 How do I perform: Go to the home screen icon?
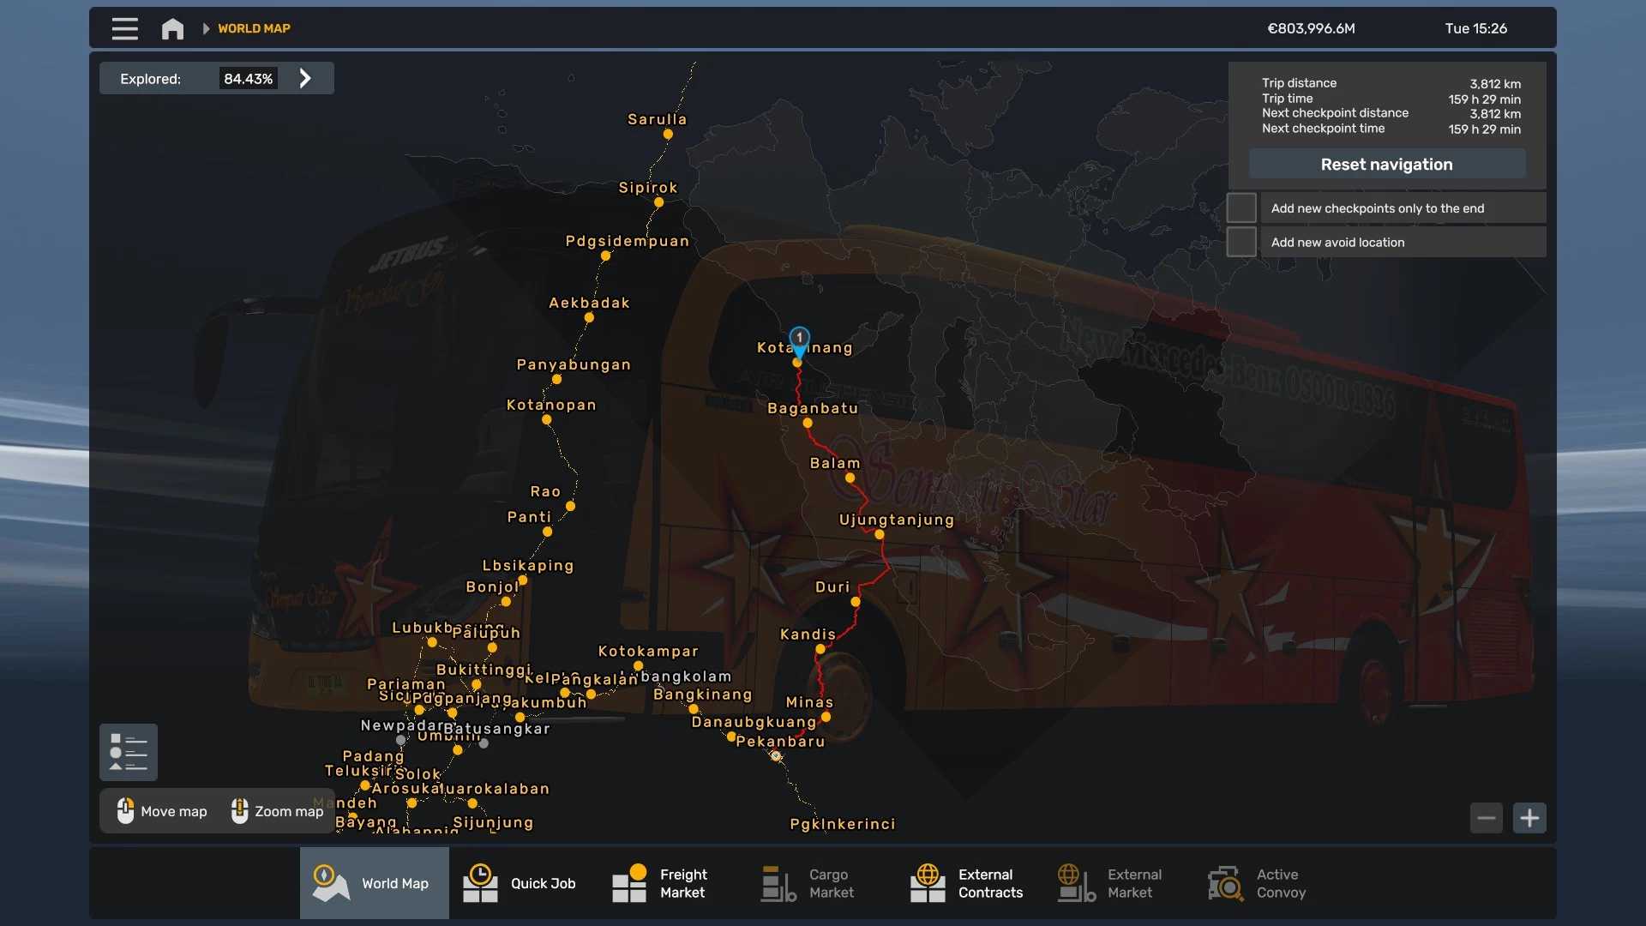pos(172,28)
